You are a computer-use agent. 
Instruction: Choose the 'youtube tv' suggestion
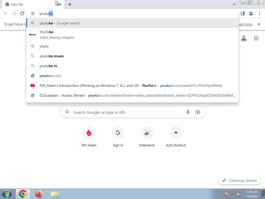coord(132,66)
